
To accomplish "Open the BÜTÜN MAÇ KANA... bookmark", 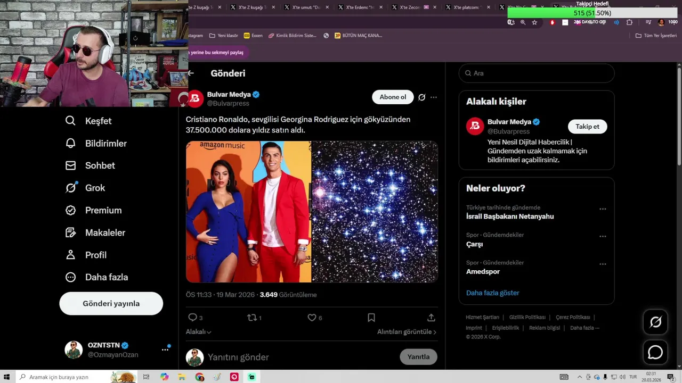I will [x=358, y=36].
